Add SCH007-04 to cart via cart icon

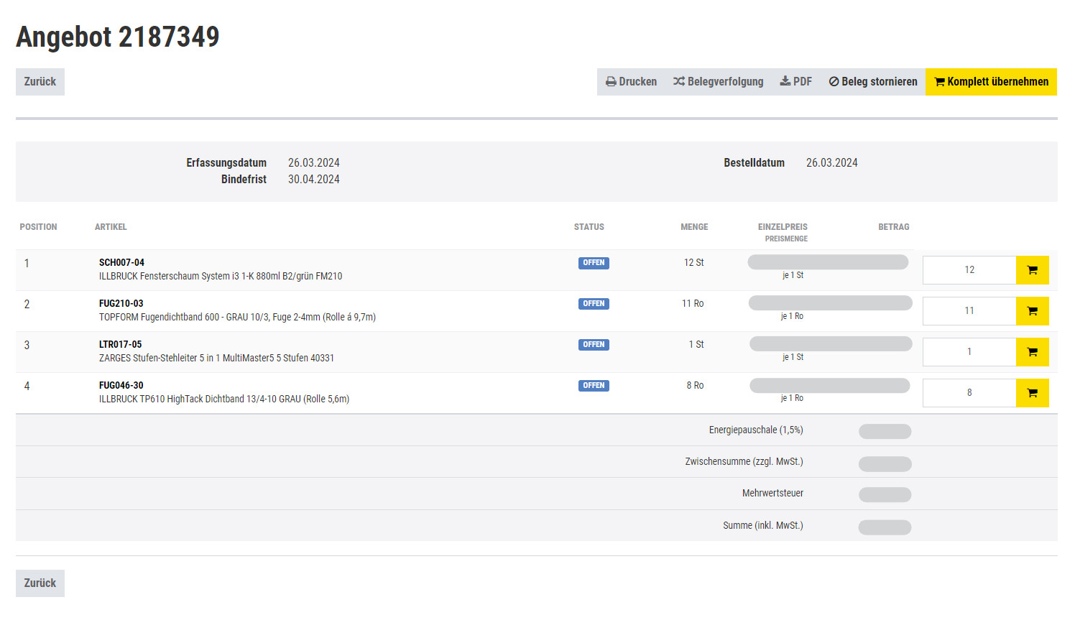pos(1032,270)
